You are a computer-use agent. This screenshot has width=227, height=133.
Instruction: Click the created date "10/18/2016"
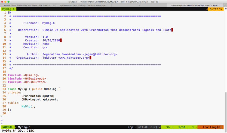tap(51, 40)
